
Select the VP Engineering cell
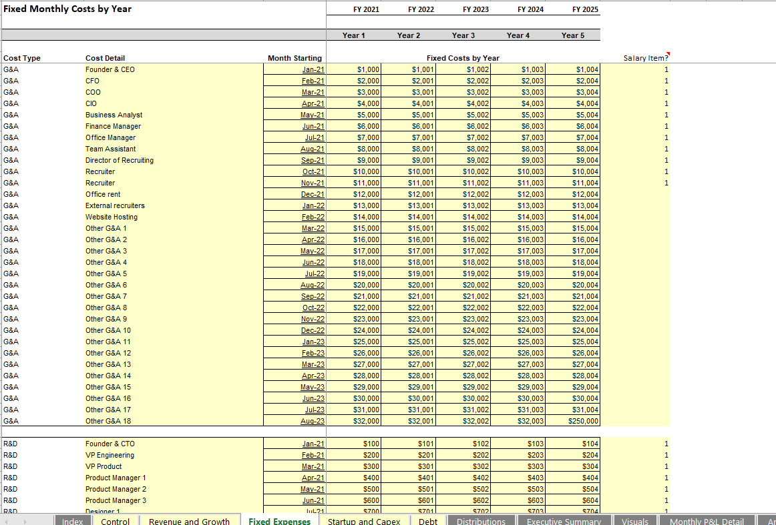[174, 456]
